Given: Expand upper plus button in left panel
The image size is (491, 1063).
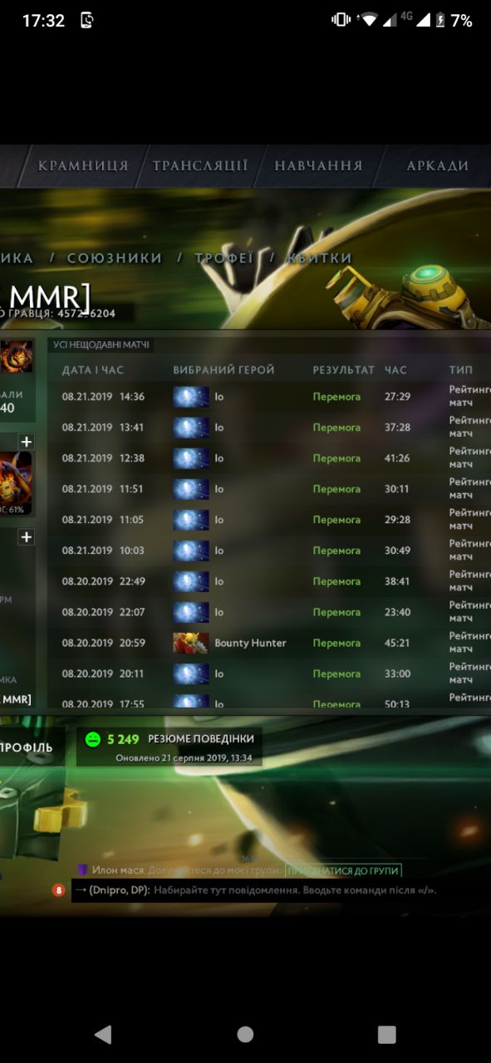Looking at the screenshot, I should 26,442.
